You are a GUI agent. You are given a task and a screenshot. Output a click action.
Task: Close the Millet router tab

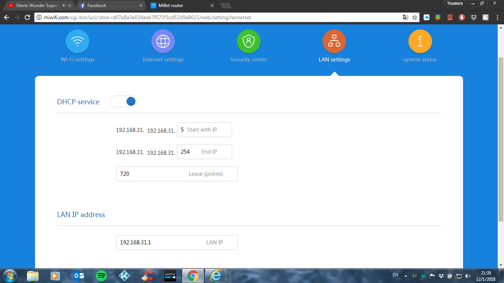[212, 6]
